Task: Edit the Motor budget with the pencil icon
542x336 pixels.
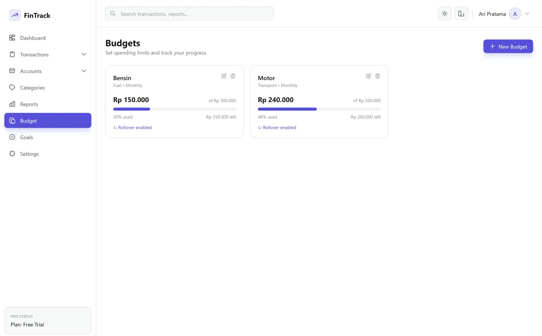Action: pos(368,76)
